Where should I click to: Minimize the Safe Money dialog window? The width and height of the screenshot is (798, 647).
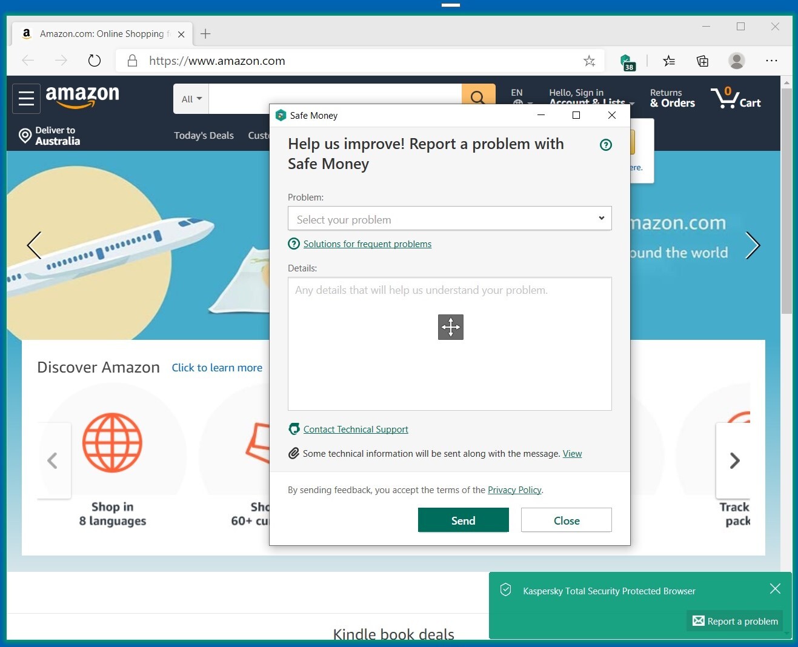pos(542,115)
